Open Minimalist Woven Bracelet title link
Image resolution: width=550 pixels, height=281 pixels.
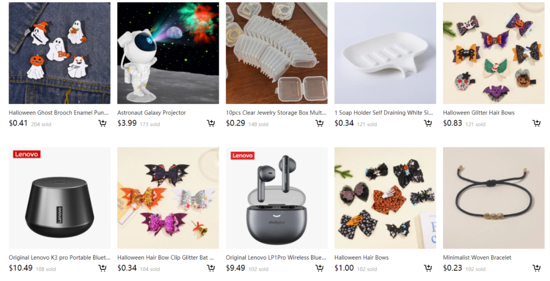[477, 258]
